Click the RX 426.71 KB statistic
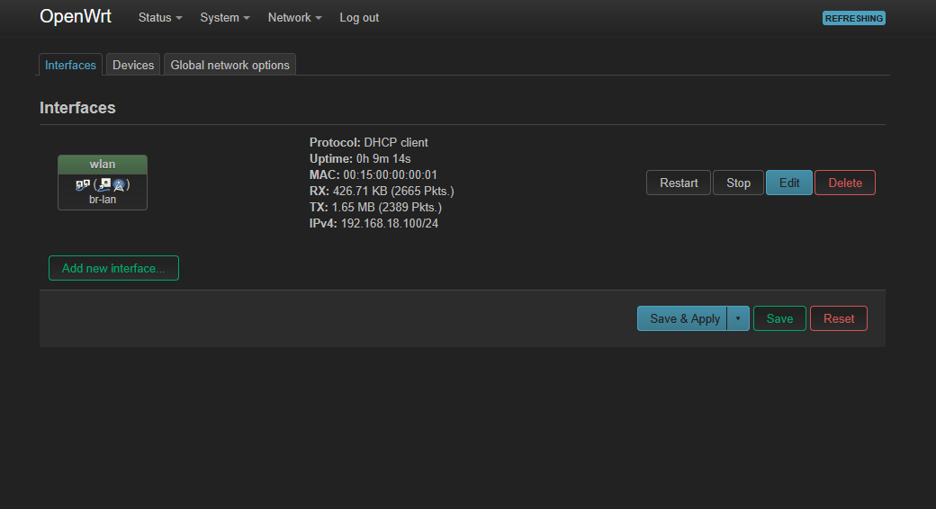Screen dimensions: 936x509 point(382,191)
